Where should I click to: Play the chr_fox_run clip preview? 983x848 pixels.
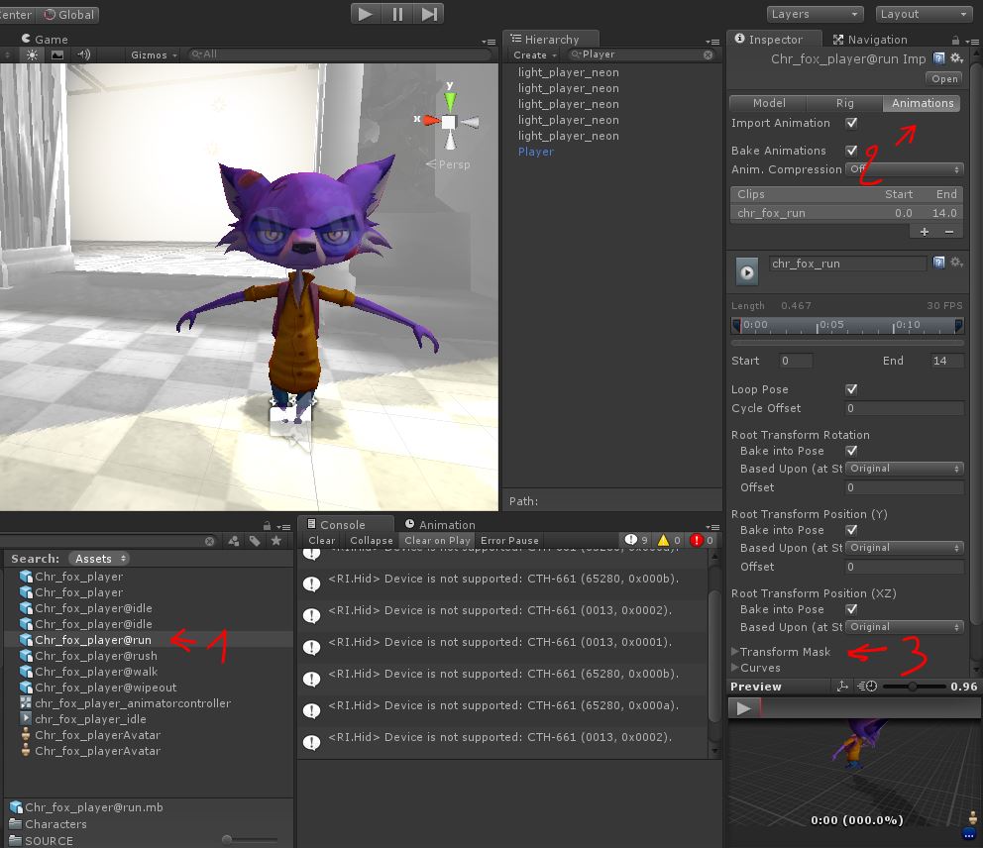click(747, 271)
